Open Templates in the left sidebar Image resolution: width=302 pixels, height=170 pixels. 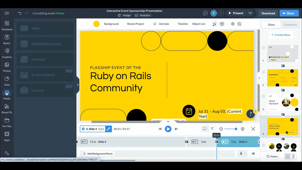pos(7,26)
